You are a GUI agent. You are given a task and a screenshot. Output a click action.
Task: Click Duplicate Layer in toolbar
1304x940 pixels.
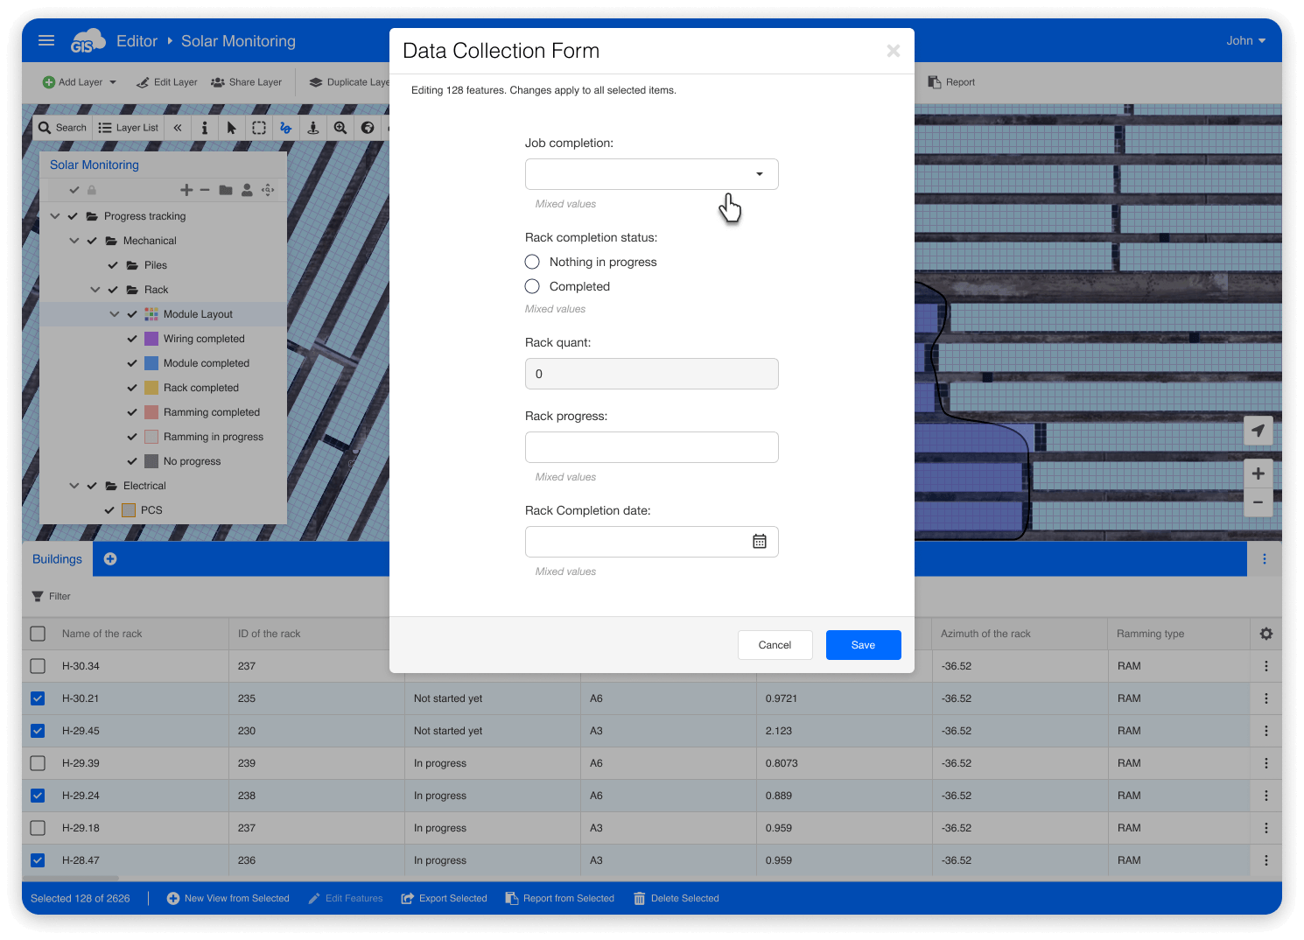pos(350,82)
